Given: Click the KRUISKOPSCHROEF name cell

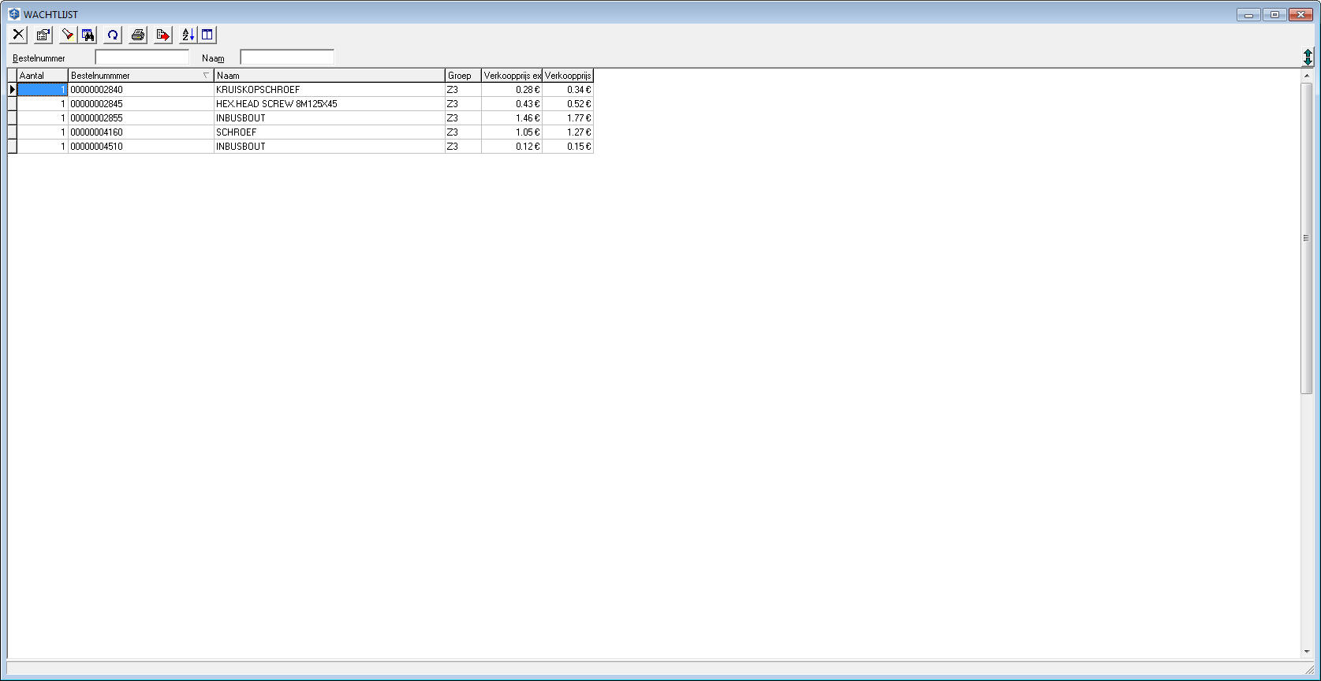Looking at the screenshot, I should 330,90.
